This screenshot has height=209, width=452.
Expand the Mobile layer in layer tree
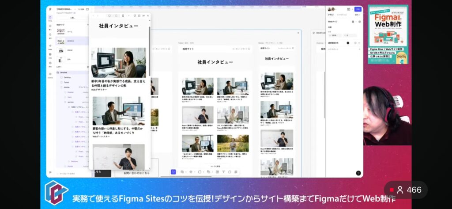click(60, 87)
